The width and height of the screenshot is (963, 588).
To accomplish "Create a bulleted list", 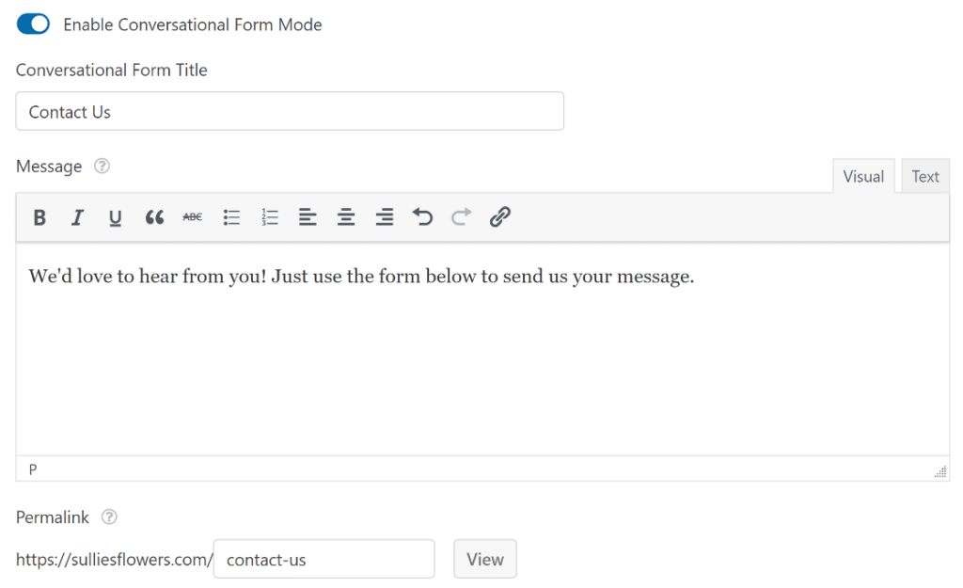I will [x=231, y=217].
